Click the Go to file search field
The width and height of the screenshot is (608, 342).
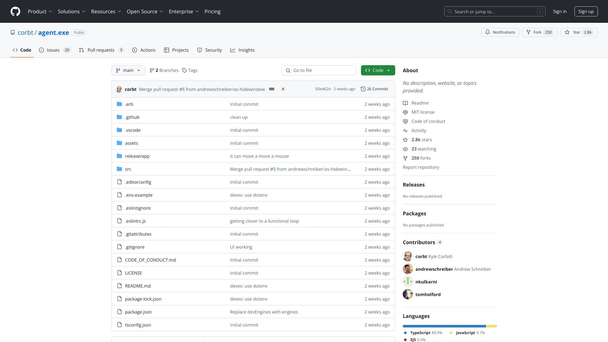click(x=319, y=70)
